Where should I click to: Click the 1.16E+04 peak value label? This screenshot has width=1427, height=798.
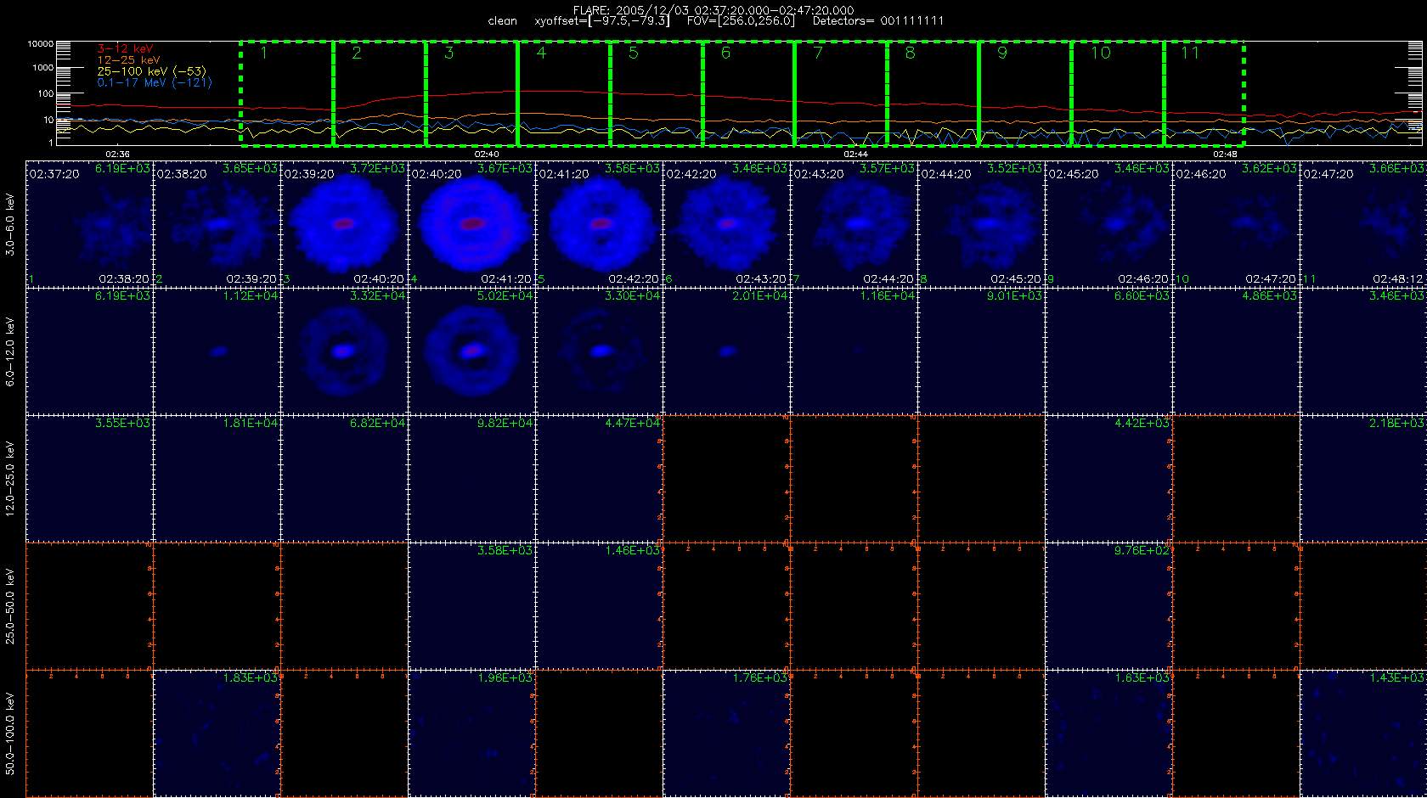[x=887, y=296]
